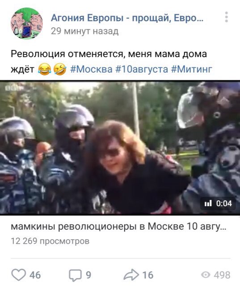The width and height of the screenshot is (240, 287).
Task: Click the video duration badge 0:04
Action: (218, 204)
